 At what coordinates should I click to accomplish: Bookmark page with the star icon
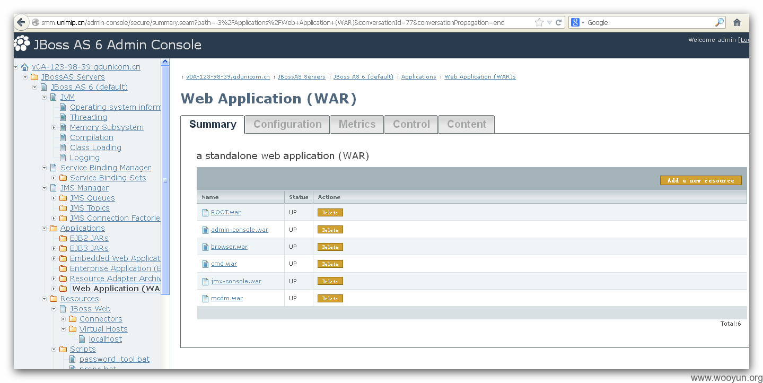tap(539, 22)
